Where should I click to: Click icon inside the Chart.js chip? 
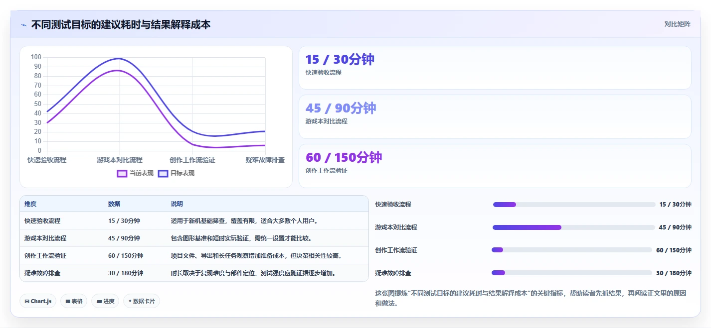tap(26, 301)
